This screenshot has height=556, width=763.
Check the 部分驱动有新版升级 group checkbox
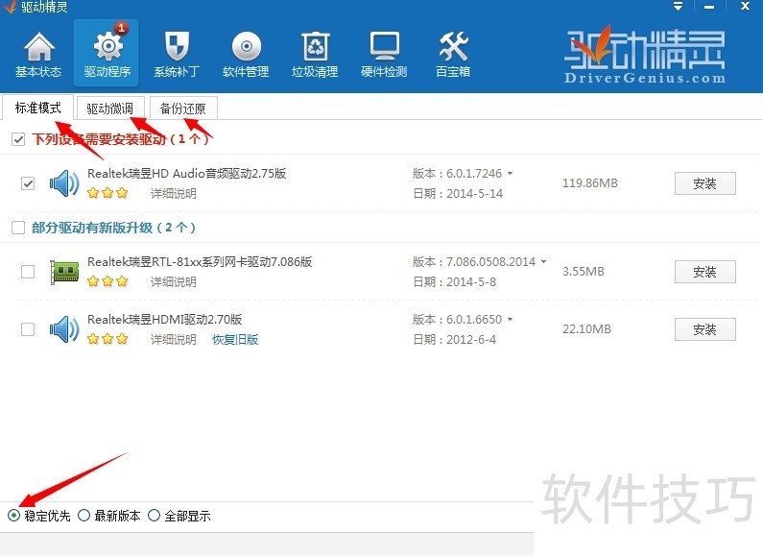point(18,228)
